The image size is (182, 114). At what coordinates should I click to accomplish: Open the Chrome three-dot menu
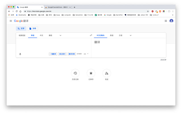tap(173, 11)
